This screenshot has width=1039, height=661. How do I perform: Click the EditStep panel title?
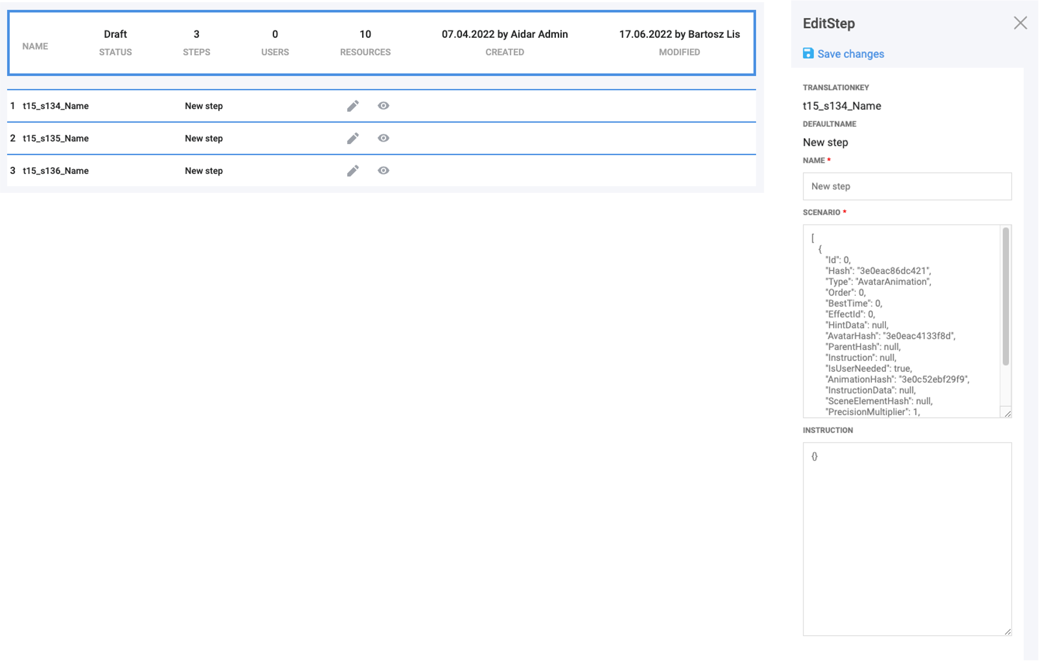click(x=828, y=23)
